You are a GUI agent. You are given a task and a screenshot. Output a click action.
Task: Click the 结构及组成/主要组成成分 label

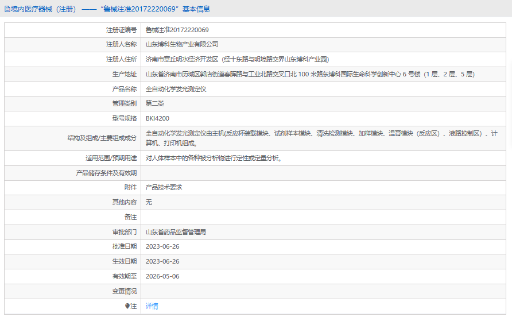pos(102,138)
